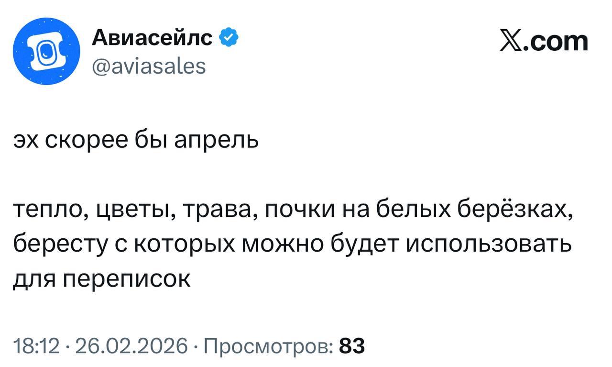Click the 18:12 post time
The width and height of the screenshot is (612, 367).
(36, 345)
